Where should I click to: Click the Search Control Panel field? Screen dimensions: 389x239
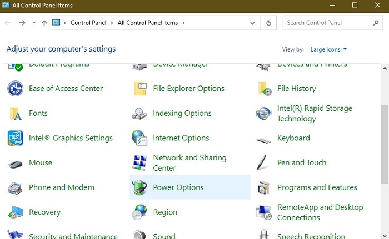(x=333, y=23)
